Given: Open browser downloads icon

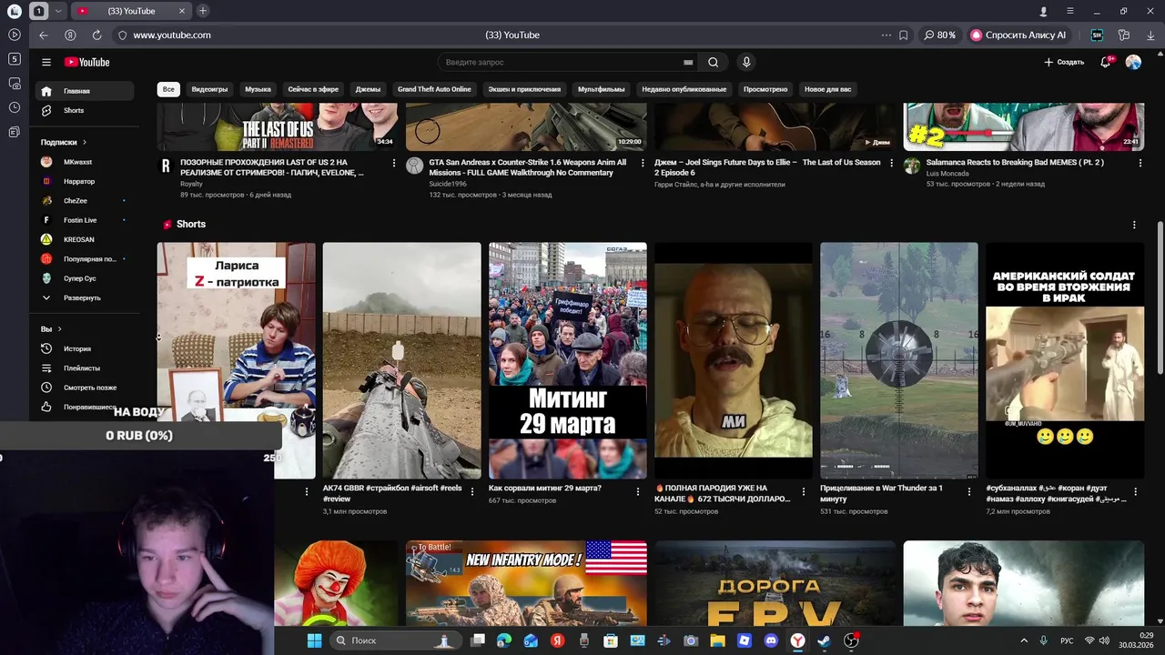Looking at the screenshot, I should 1150,35.
